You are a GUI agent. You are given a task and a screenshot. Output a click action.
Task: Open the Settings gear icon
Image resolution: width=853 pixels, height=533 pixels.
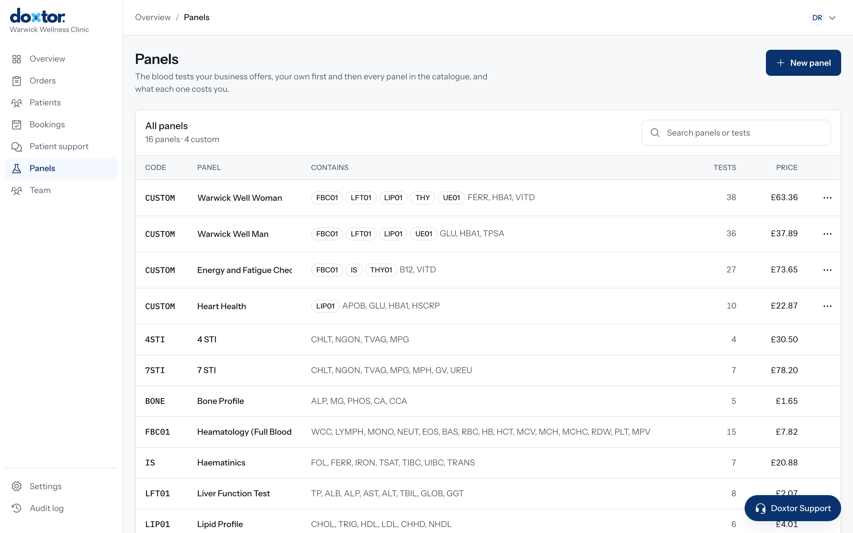coord(17,486)
